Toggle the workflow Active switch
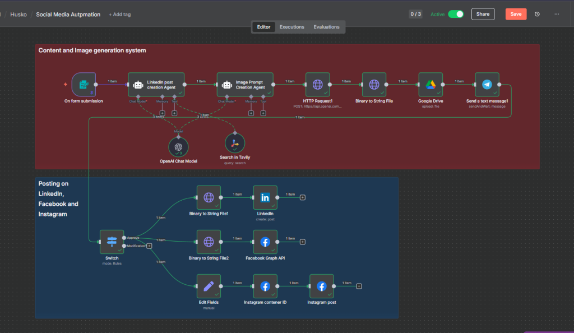Screen dimensions: 574x333 tap(456, 14)
